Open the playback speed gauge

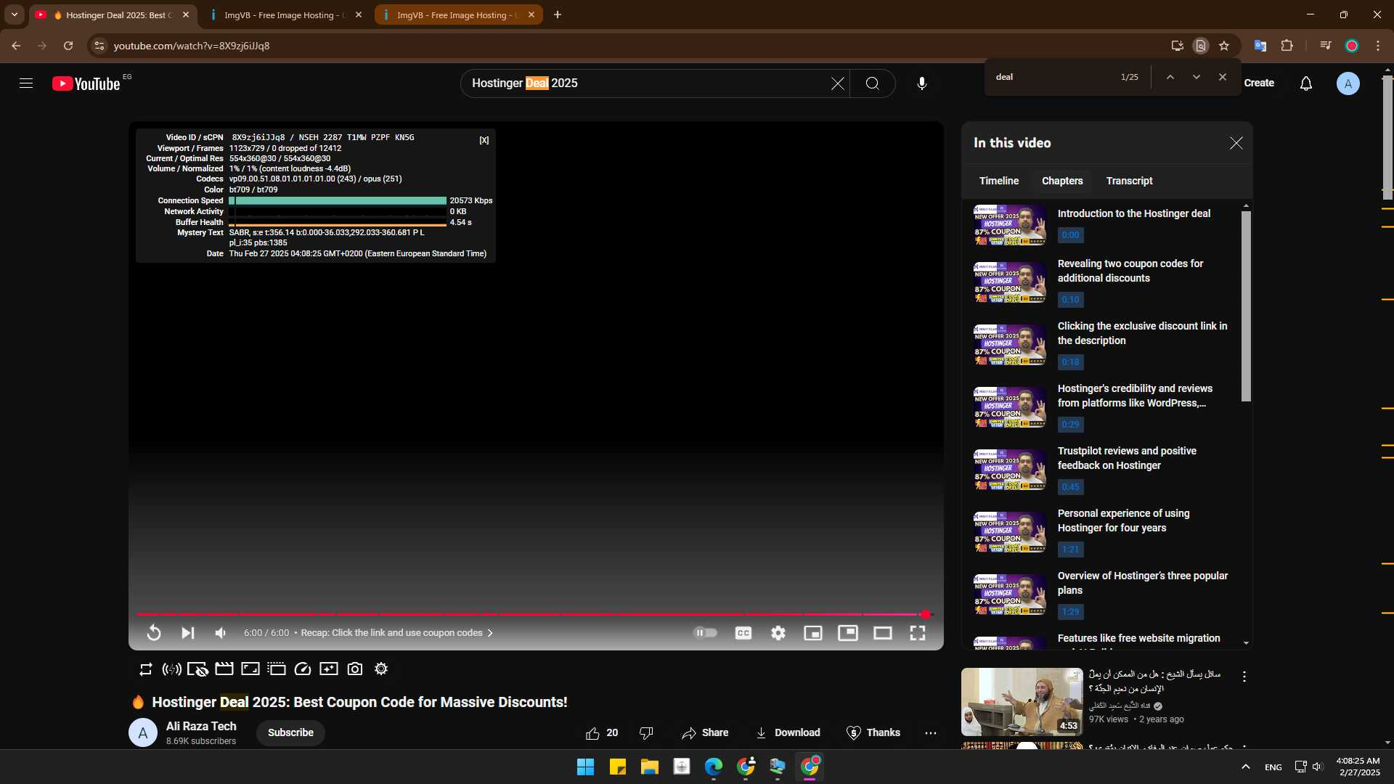point(303,669)
